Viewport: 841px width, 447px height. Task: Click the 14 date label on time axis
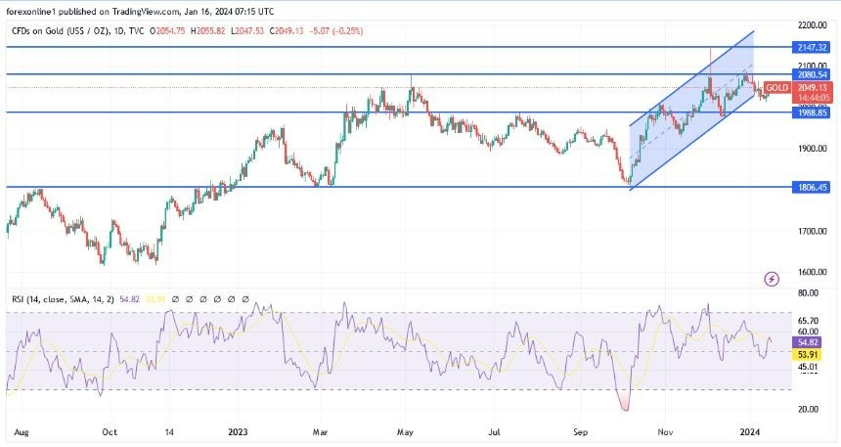click(x=168, y=432)
